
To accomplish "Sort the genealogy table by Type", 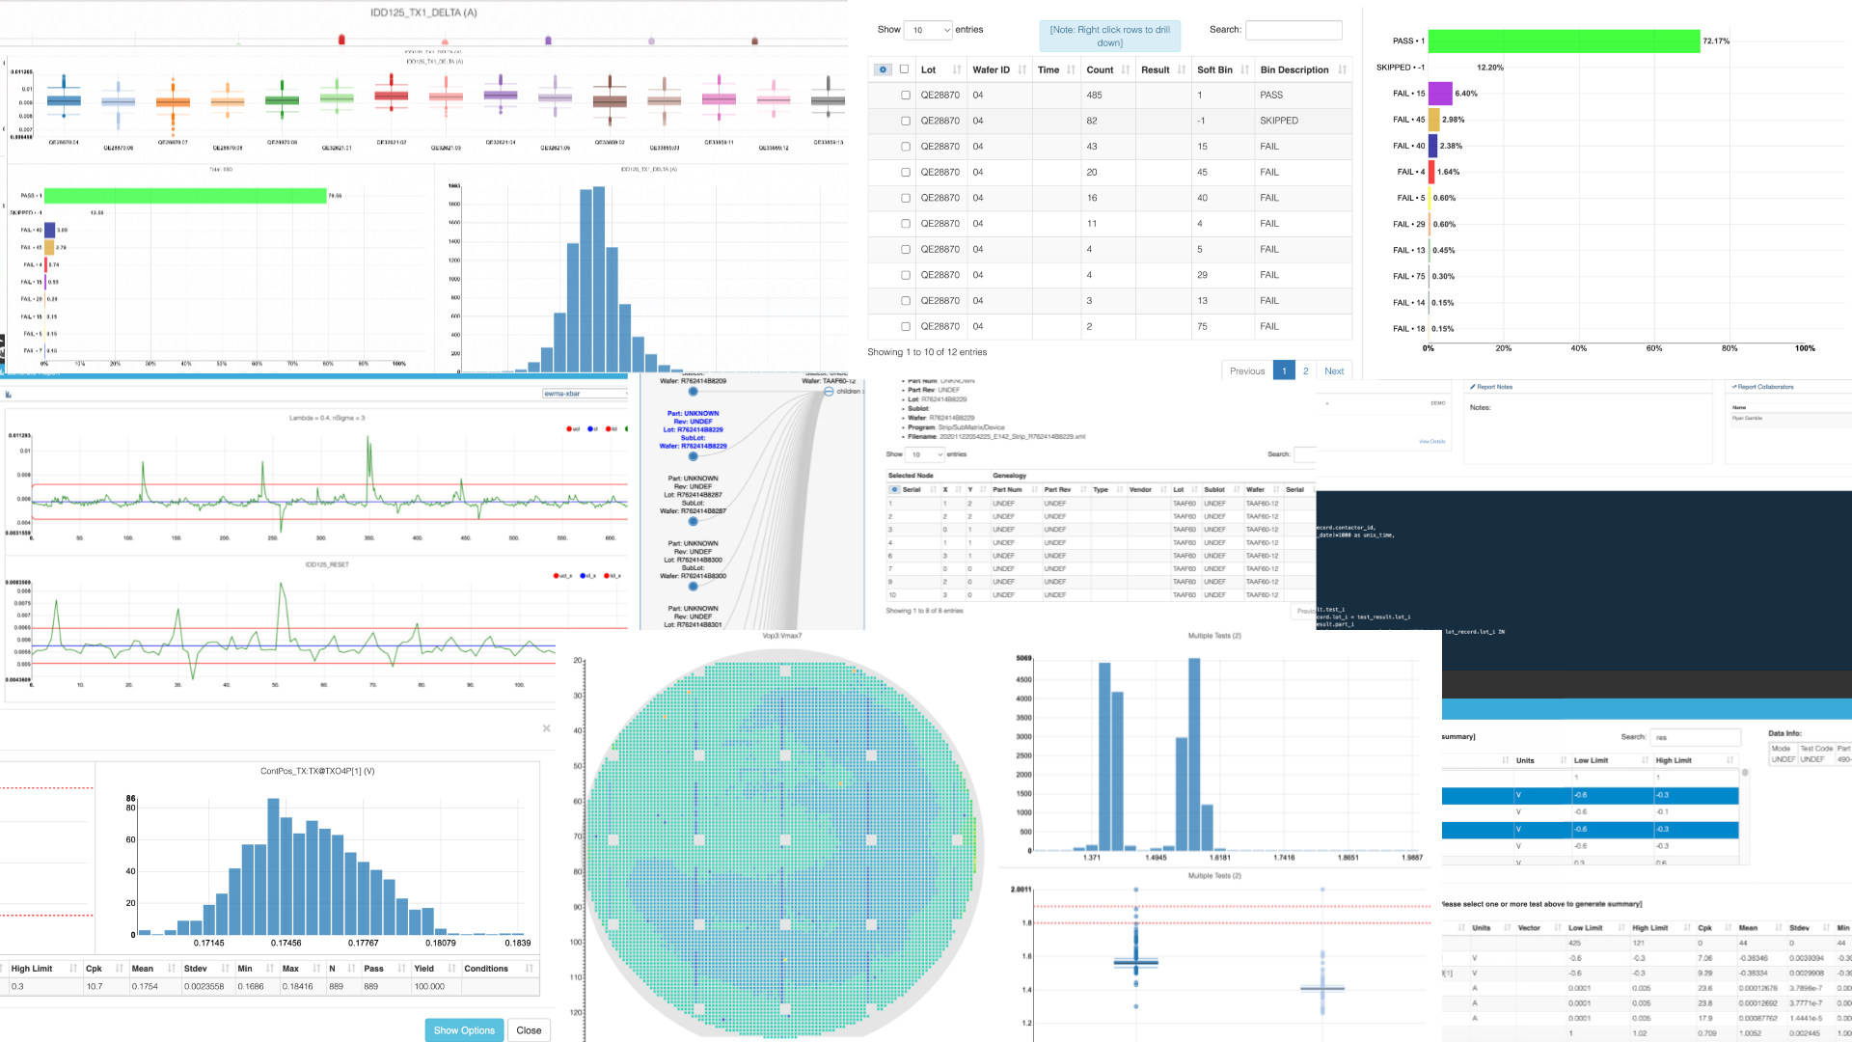I will 1107,489.
